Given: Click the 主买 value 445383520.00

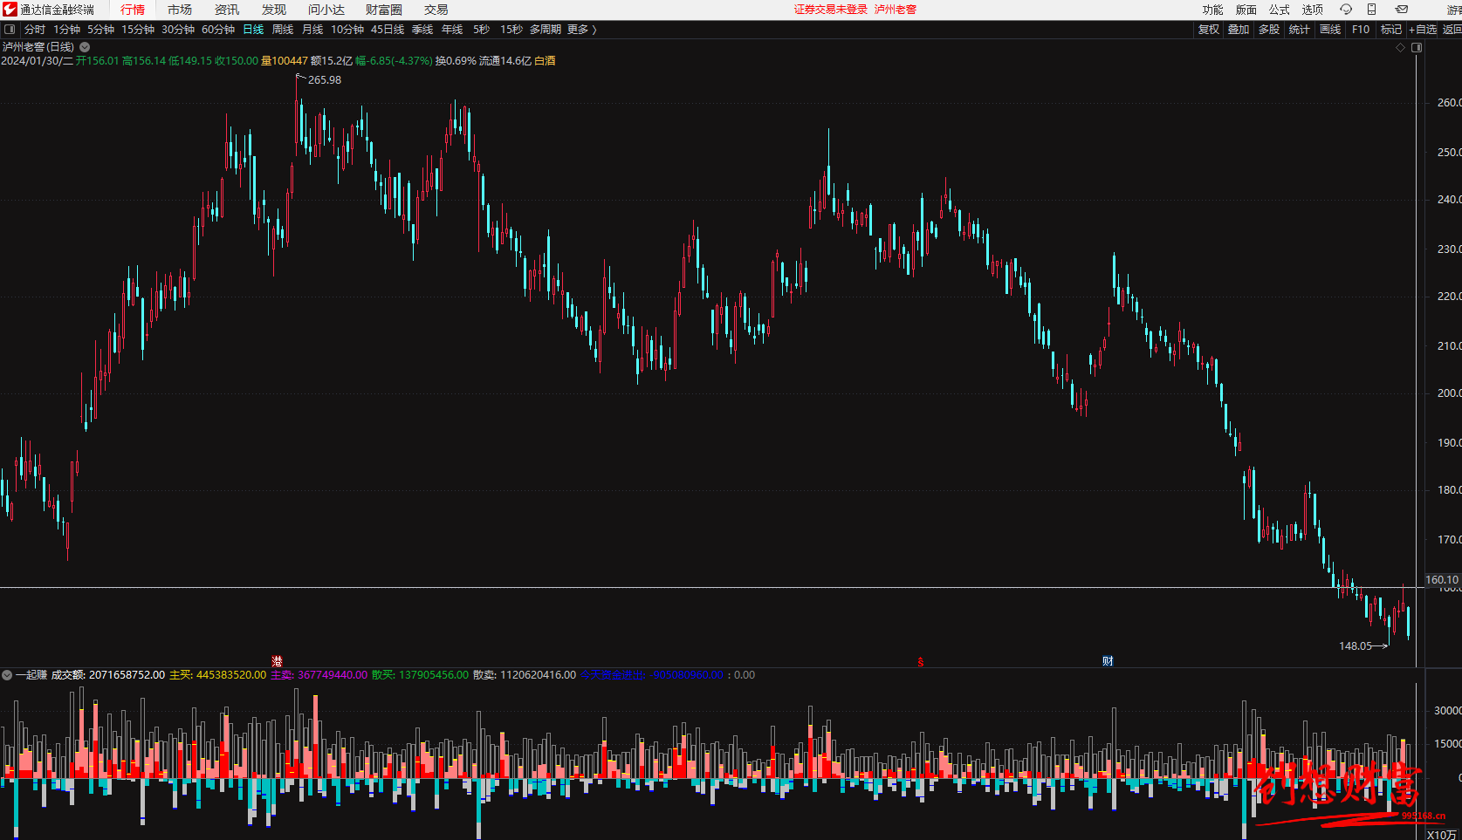Looking at the screenshot, I should pos(231,675).
